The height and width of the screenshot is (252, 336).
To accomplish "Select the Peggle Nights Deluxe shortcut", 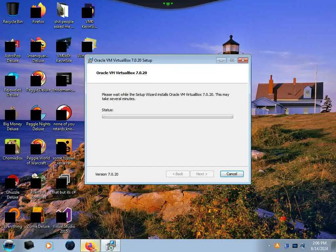I will (x=38, y=118).
